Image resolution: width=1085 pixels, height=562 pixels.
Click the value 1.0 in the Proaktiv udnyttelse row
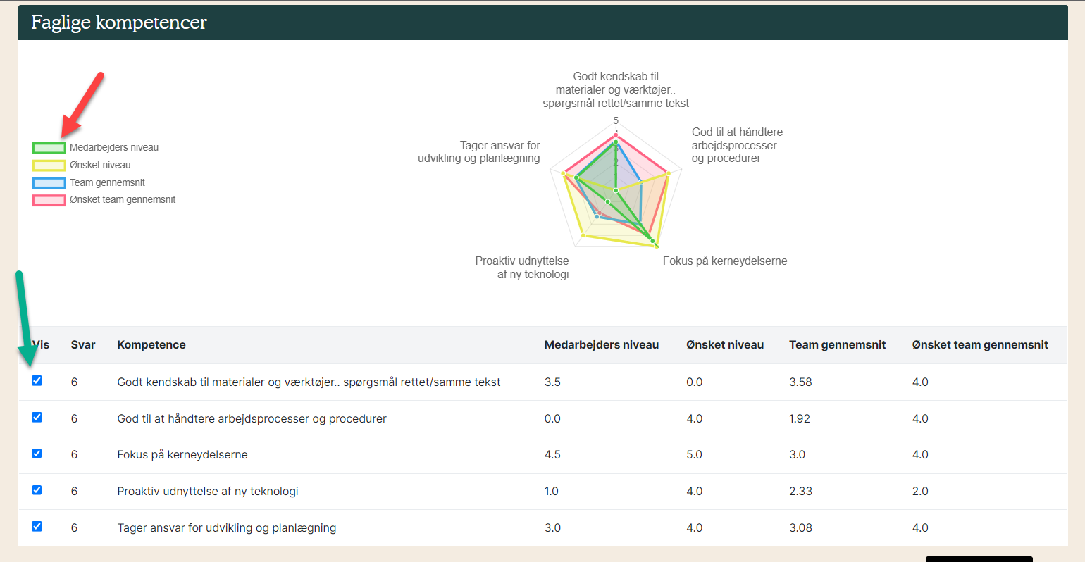point(551,492)
